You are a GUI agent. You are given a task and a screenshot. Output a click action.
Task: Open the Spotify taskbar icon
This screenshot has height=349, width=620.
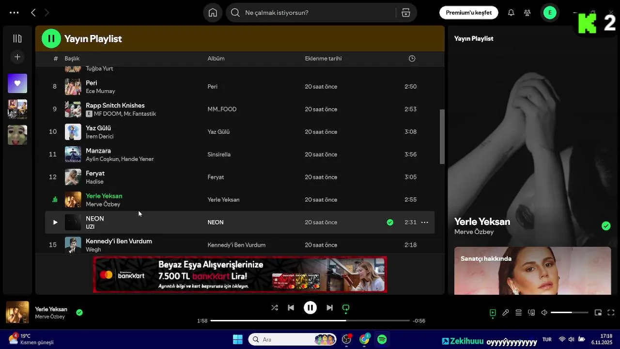(382, 339)
